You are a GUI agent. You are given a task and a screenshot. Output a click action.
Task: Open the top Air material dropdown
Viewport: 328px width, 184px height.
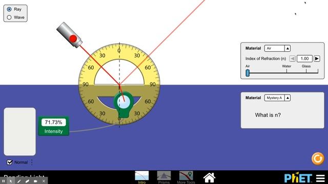277,49
